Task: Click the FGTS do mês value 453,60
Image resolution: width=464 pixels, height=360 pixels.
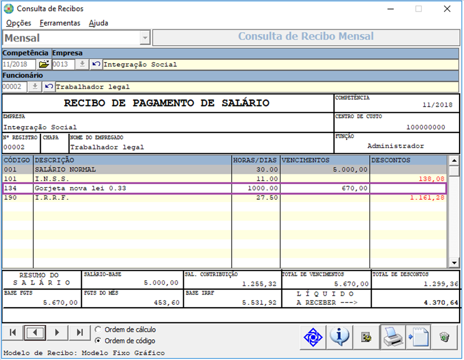Action: [x=167, y=302]
